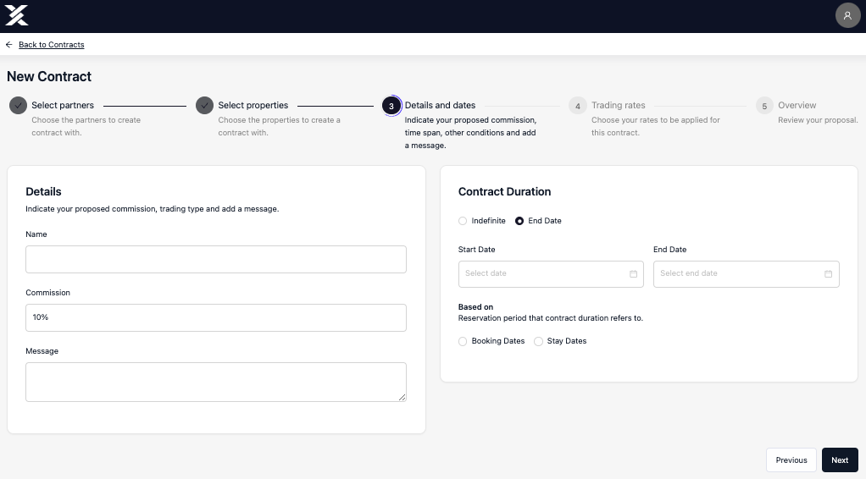
Task: Click the End Date label above the field
Action: (x=670, y=250)
